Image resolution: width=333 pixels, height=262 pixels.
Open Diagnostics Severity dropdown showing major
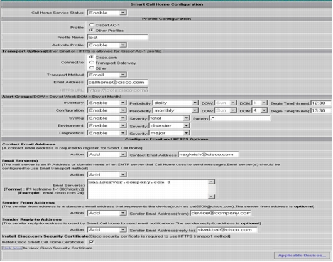point(169,133)
